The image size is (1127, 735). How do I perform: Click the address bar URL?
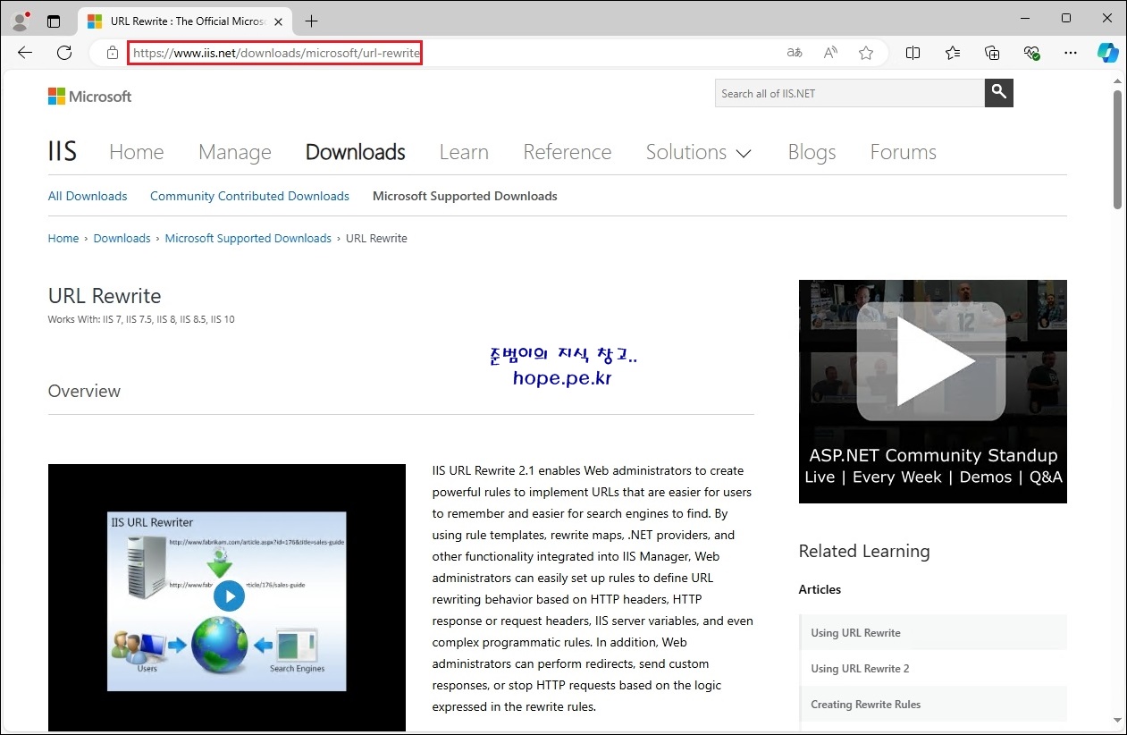[x=275, y=53]
